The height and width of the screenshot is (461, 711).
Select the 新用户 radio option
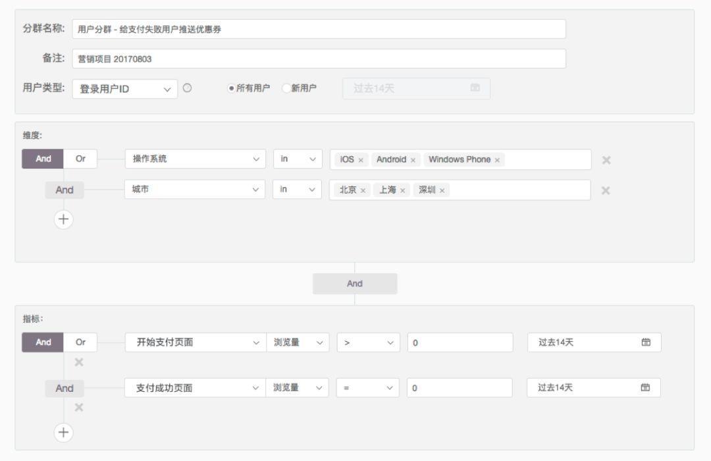click(286, 88)
